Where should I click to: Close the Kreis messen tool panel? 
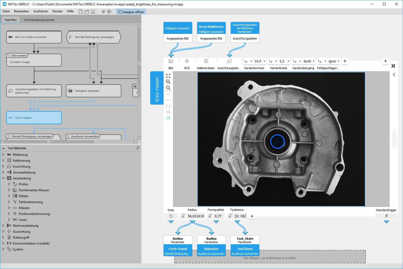393,66
